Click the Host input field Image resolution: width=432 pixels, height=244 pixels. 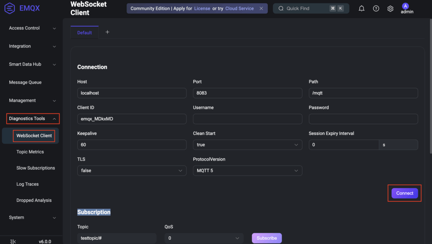(x=132, y=93)
